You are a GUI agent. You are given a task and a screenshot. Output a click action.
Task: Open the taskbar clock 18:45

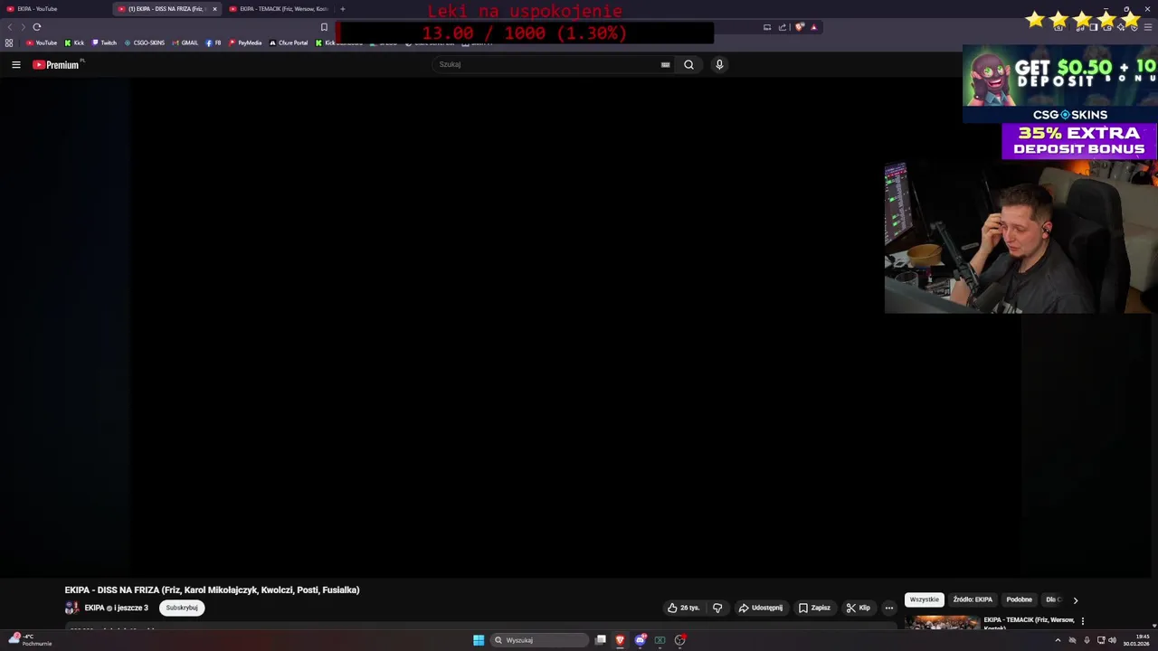1137,640
